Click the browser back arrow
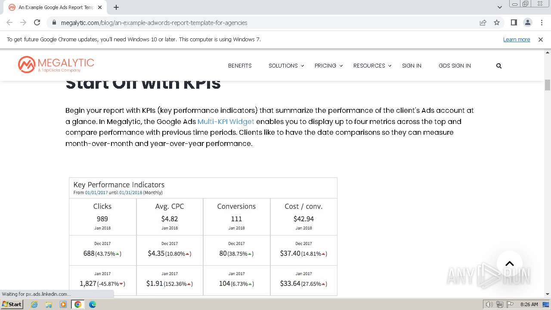Viewport: 551px width, 310px height. pos(9,22)
